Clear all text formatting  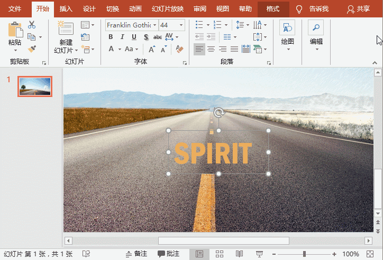pos(179,49)
